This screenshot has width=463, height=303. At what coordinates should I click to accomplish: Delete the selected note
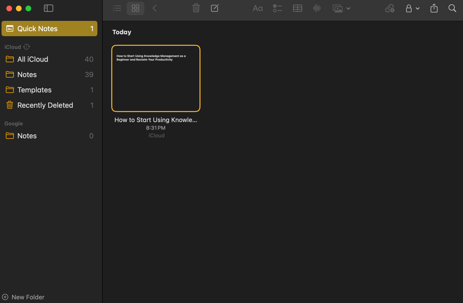click(x=196, y=8)
